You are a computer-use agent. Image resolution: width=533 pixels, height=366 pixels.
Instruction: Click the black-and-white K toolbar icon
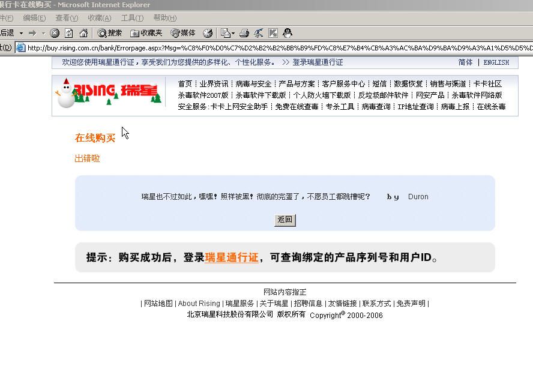(273, 33)
